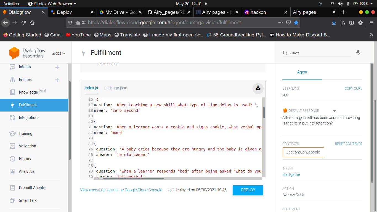377x212 pixels.
Task: Toggle the bookmark star for this page
Action: [x=296, y=23]
